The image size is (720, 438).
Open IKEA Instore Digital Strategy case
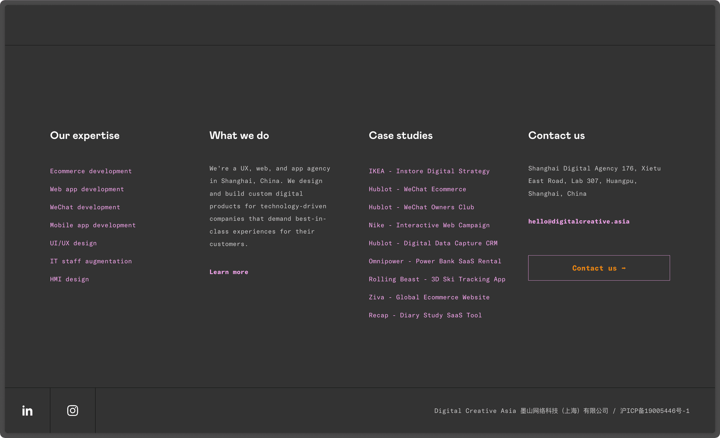tap(429, 171)
